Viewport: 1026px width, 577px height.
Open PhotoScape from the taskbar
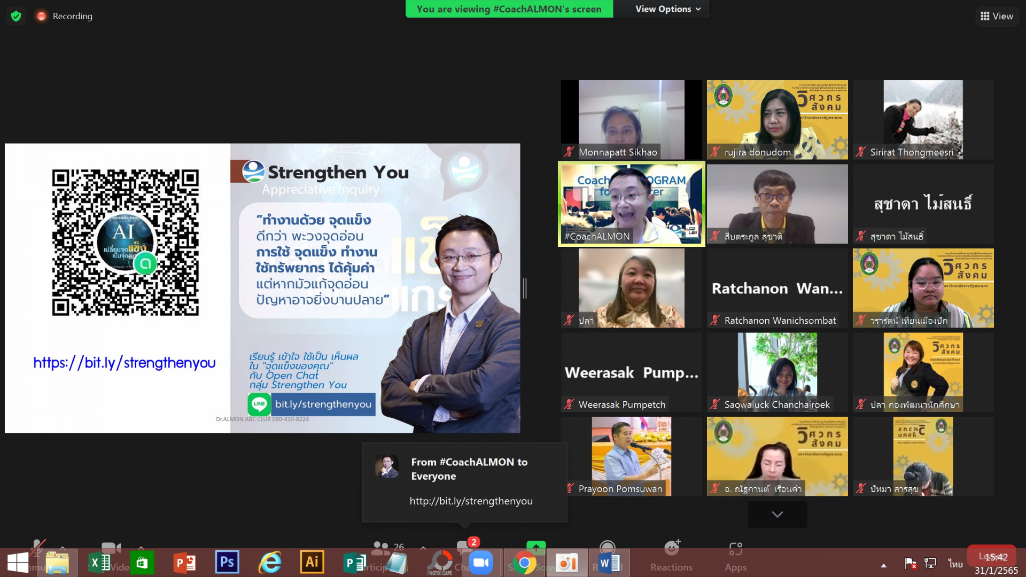[x=440, y=563]
